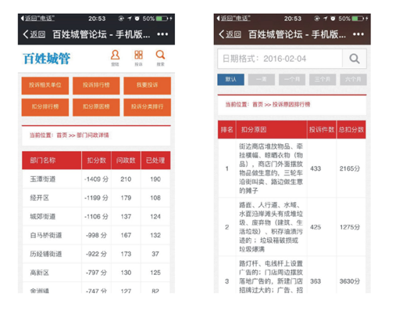404x311 pixels.
Task: Tap the 登陆 login person icon
Action: pyautogui.click(x=115, y=58)
